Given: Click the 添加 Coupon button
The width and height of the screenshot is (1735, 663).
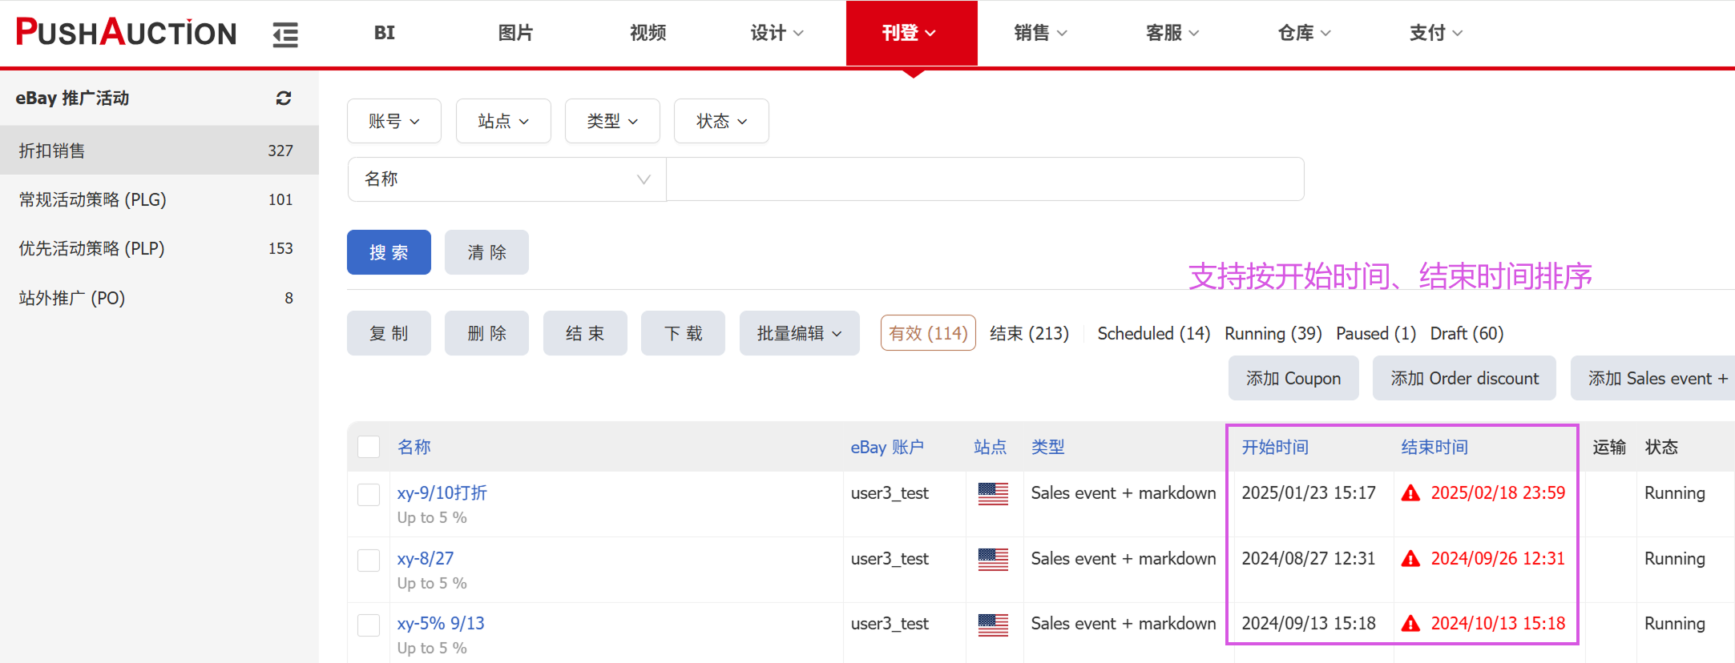Looking at the screenshot, I should coord(1293,378).
